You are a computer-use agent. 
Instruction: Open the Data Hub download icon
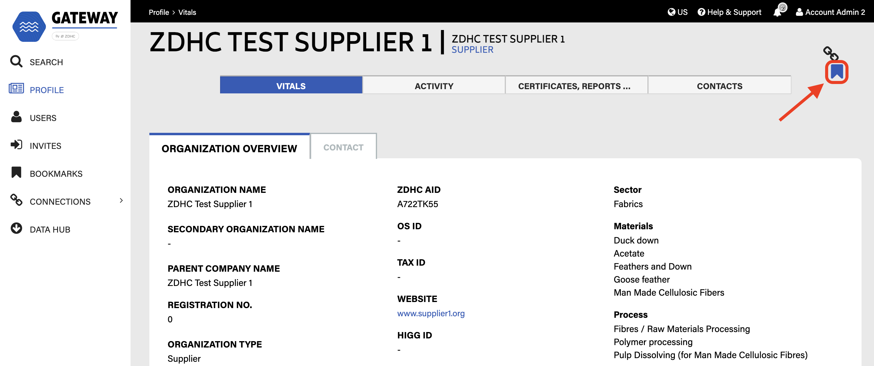16,229
